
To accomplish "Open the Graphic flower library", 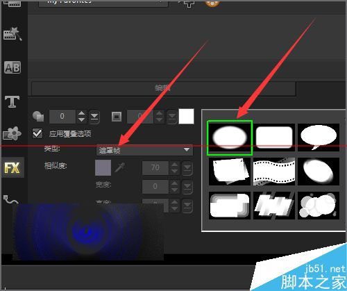I will (x=12, y=133).
